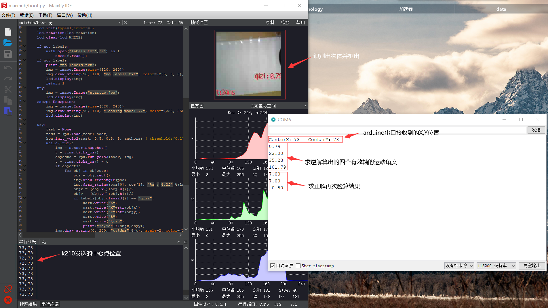Viewport: 548px width, 308px height.
Task: Open a file using the folder icon
Action: (8, 43)
